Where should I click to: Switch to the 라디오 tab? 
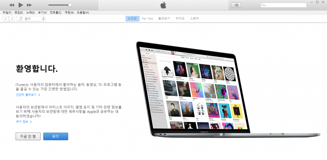pyautogui.click(x=180, y=18)
